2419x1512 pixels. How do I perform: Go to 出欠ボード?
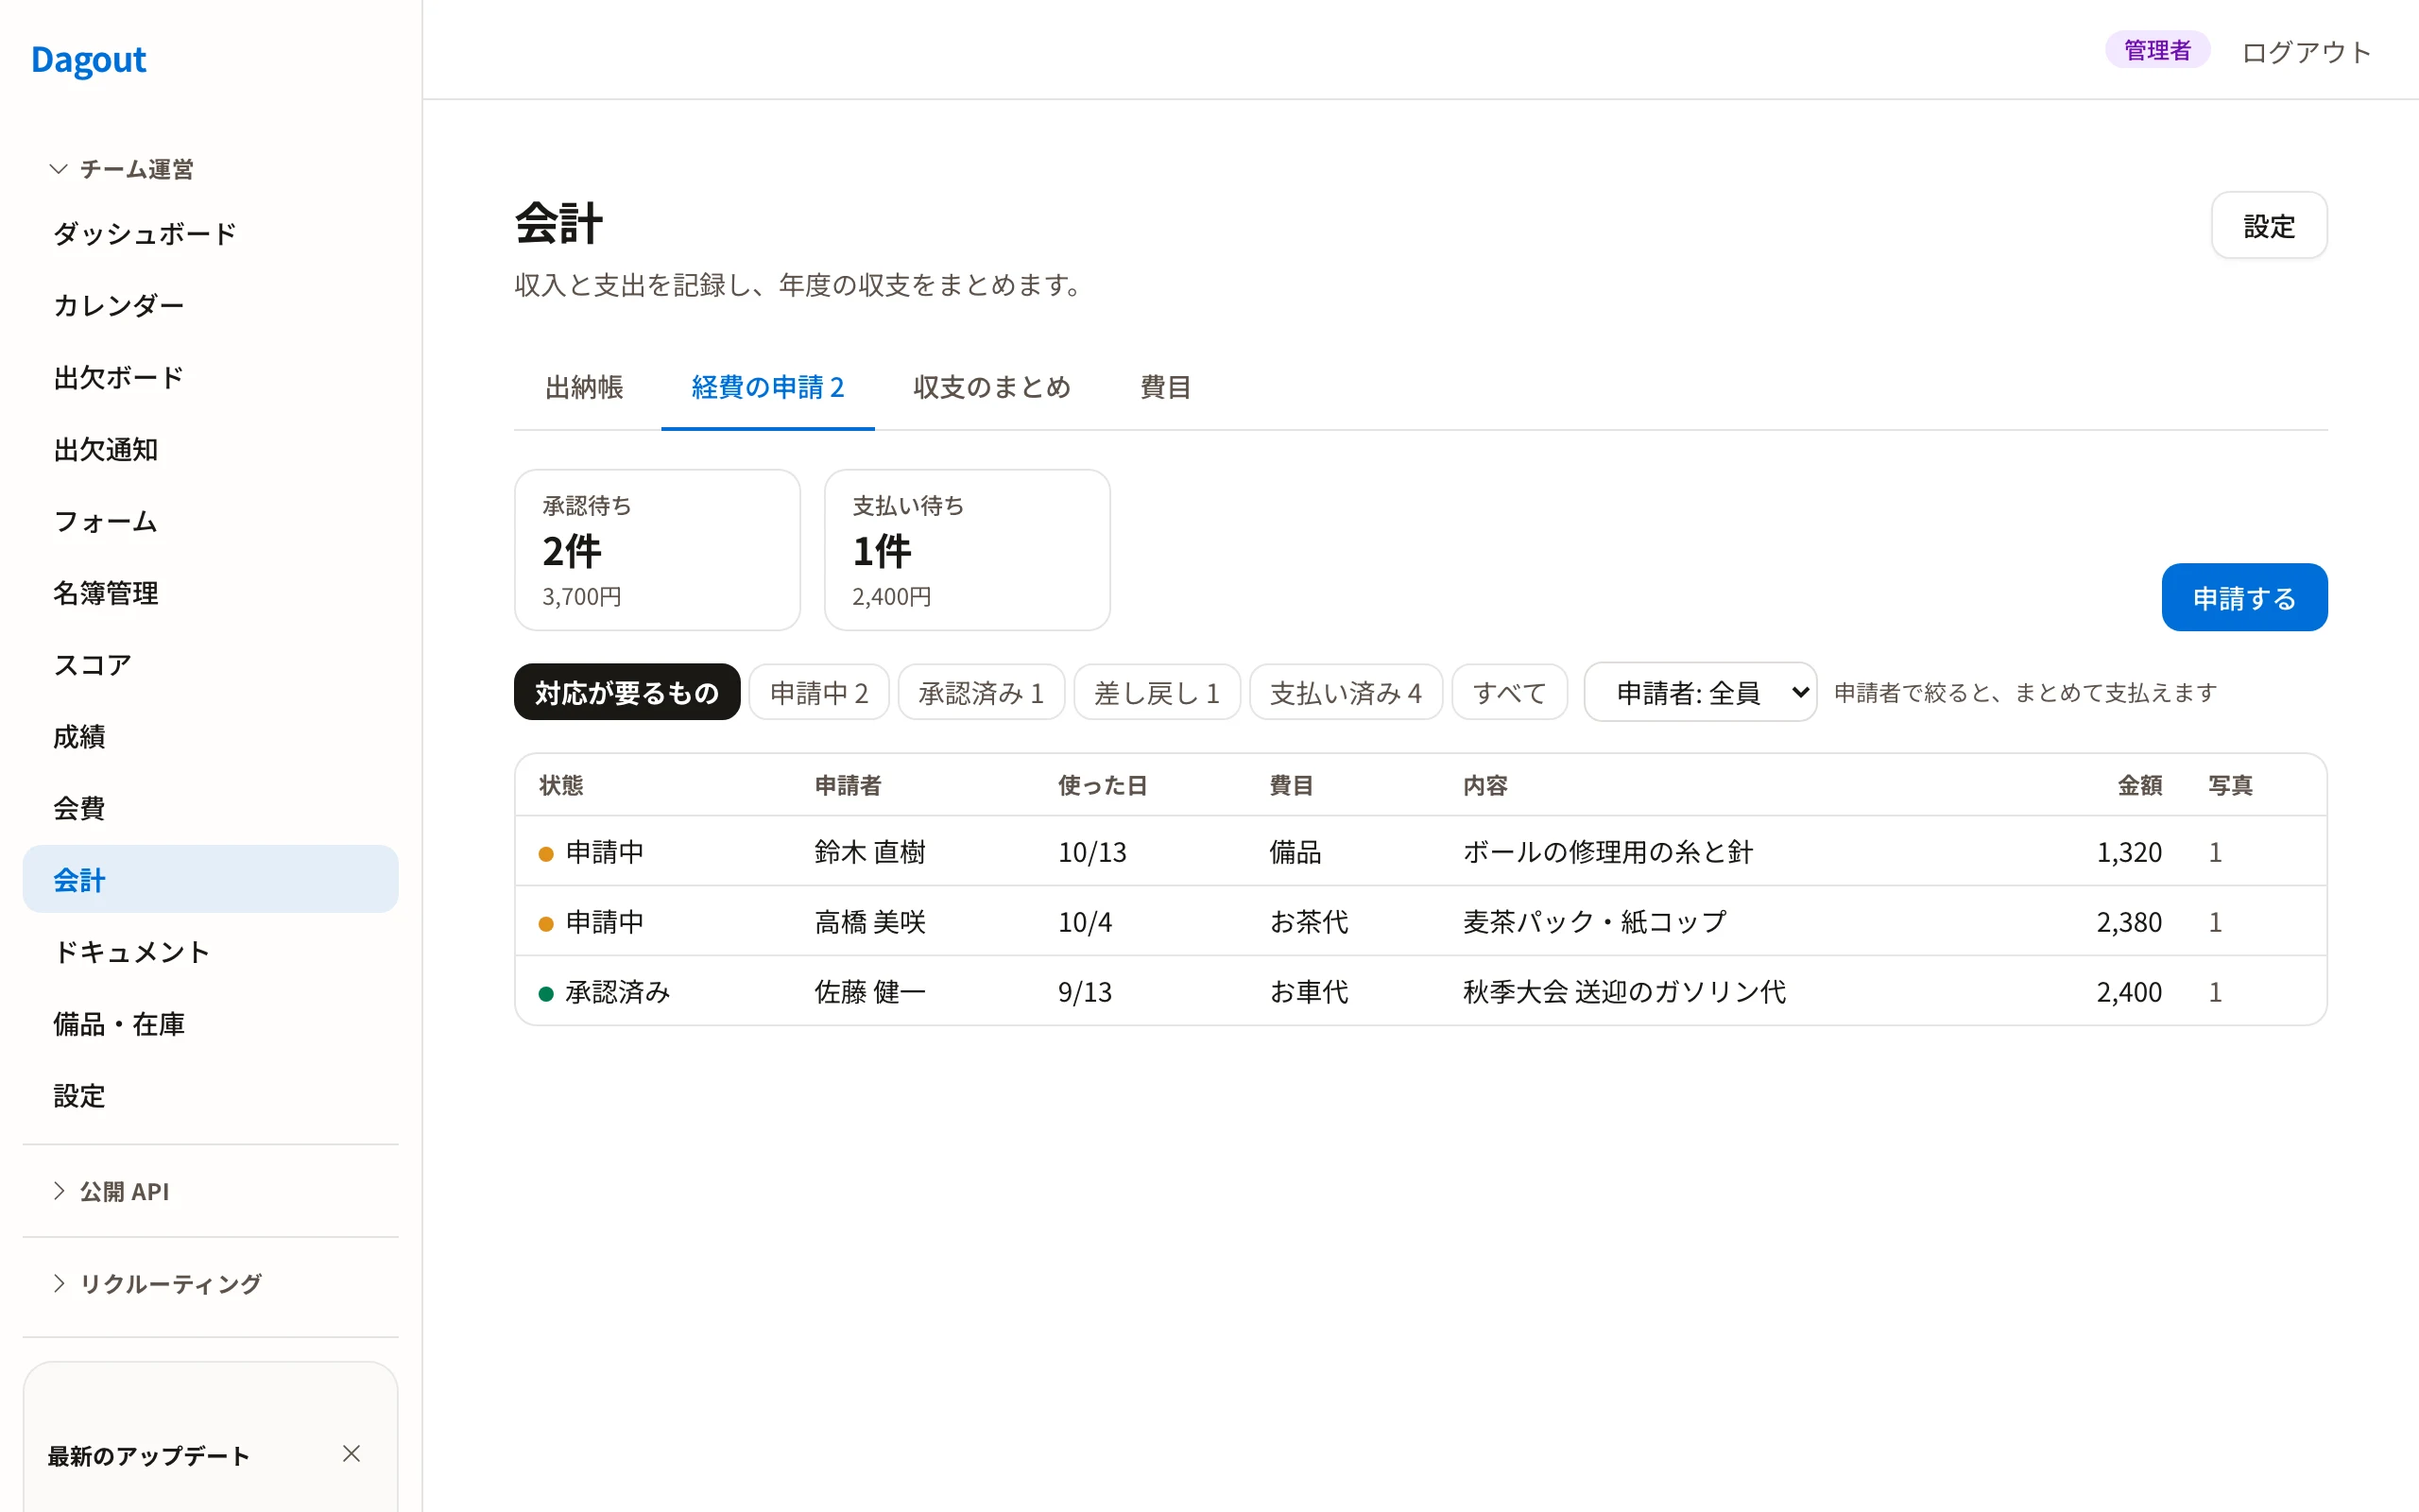210,377
